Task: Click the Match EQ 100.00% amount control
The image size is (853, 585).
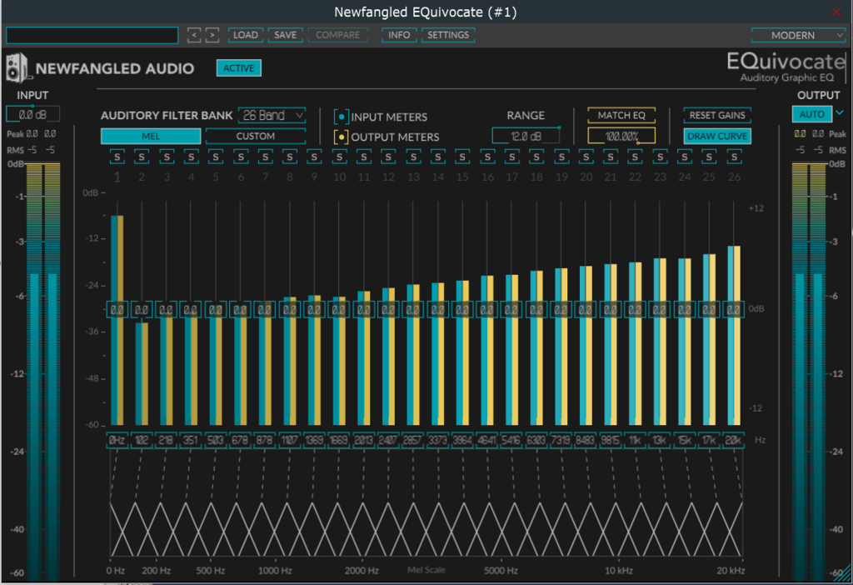Action: pos(621,136)
